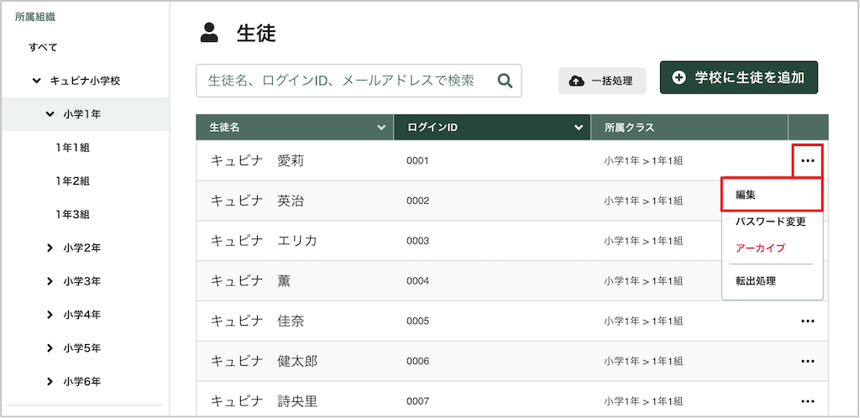The width and height of the screenshot is (860, 418).
Task: Select パスワード変更 from the context menu
Action: (x=771, y=222)
